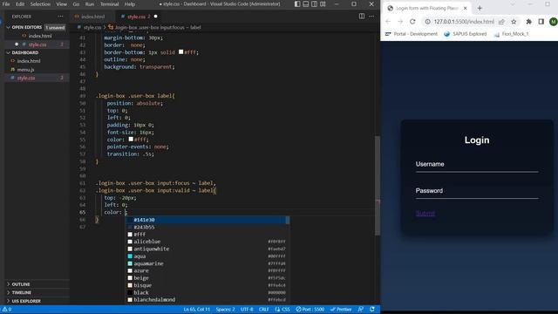Click the CRLF line ending status item

pos(263,310)
